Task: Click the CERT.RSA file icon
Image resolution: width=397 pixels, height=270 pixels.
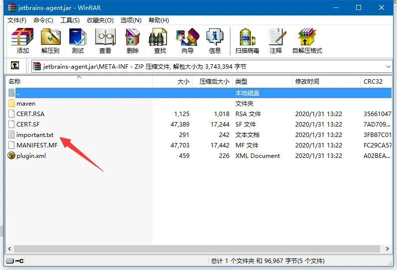Action: [11, 114]
